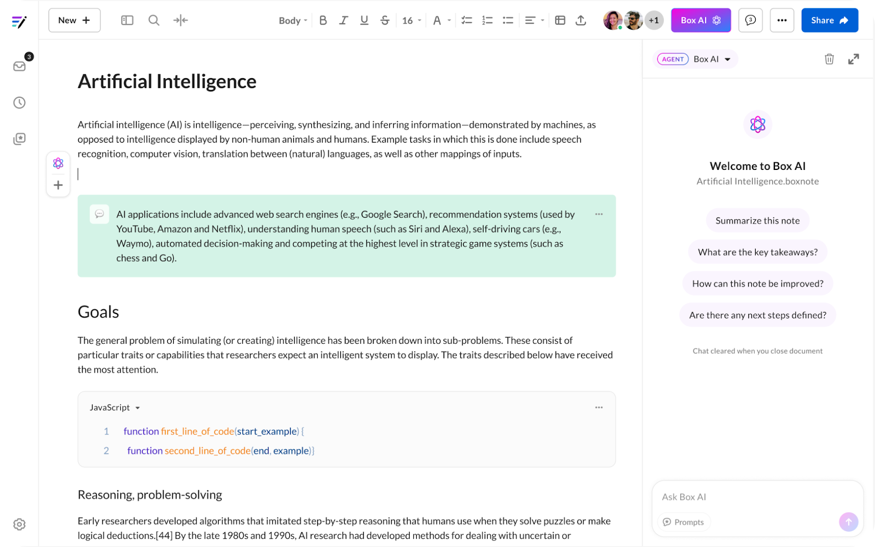Screen dimensions: 875x547
Task: Open the font size 16 dropdown
Action: coord(412,20)
